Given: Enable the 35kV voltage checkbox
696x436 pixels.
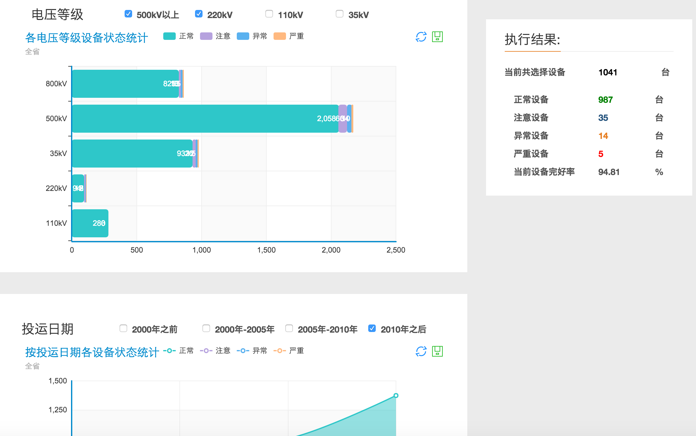Looking at the screenshot, I should pyautogui.click(x=340, y=14).
